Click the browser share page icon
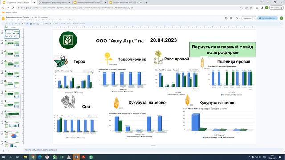 point(246,8)
